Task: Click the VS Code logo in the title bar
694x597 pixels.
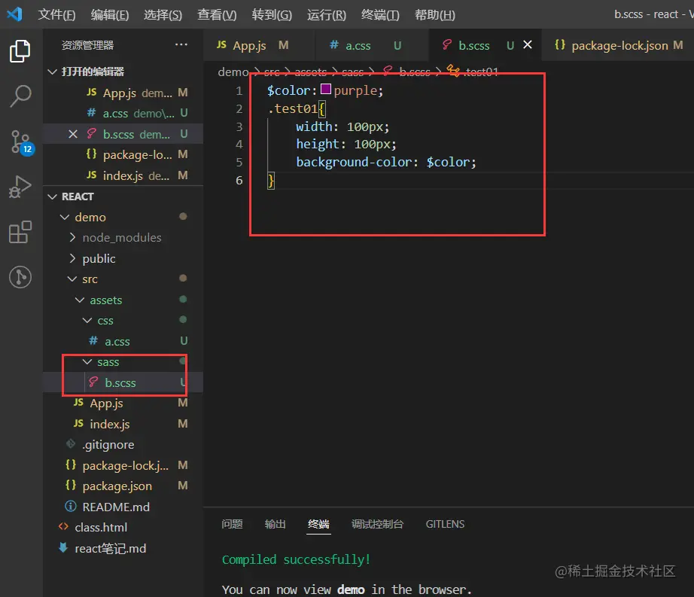Action: pos(14,14)
